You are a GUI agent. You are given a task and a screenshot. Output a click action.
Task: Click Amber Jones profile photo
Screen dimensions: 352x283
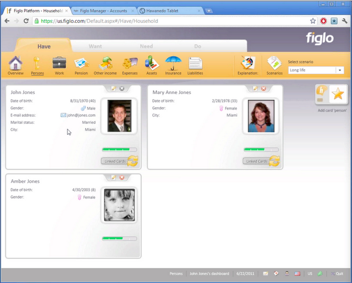[120, 205]
